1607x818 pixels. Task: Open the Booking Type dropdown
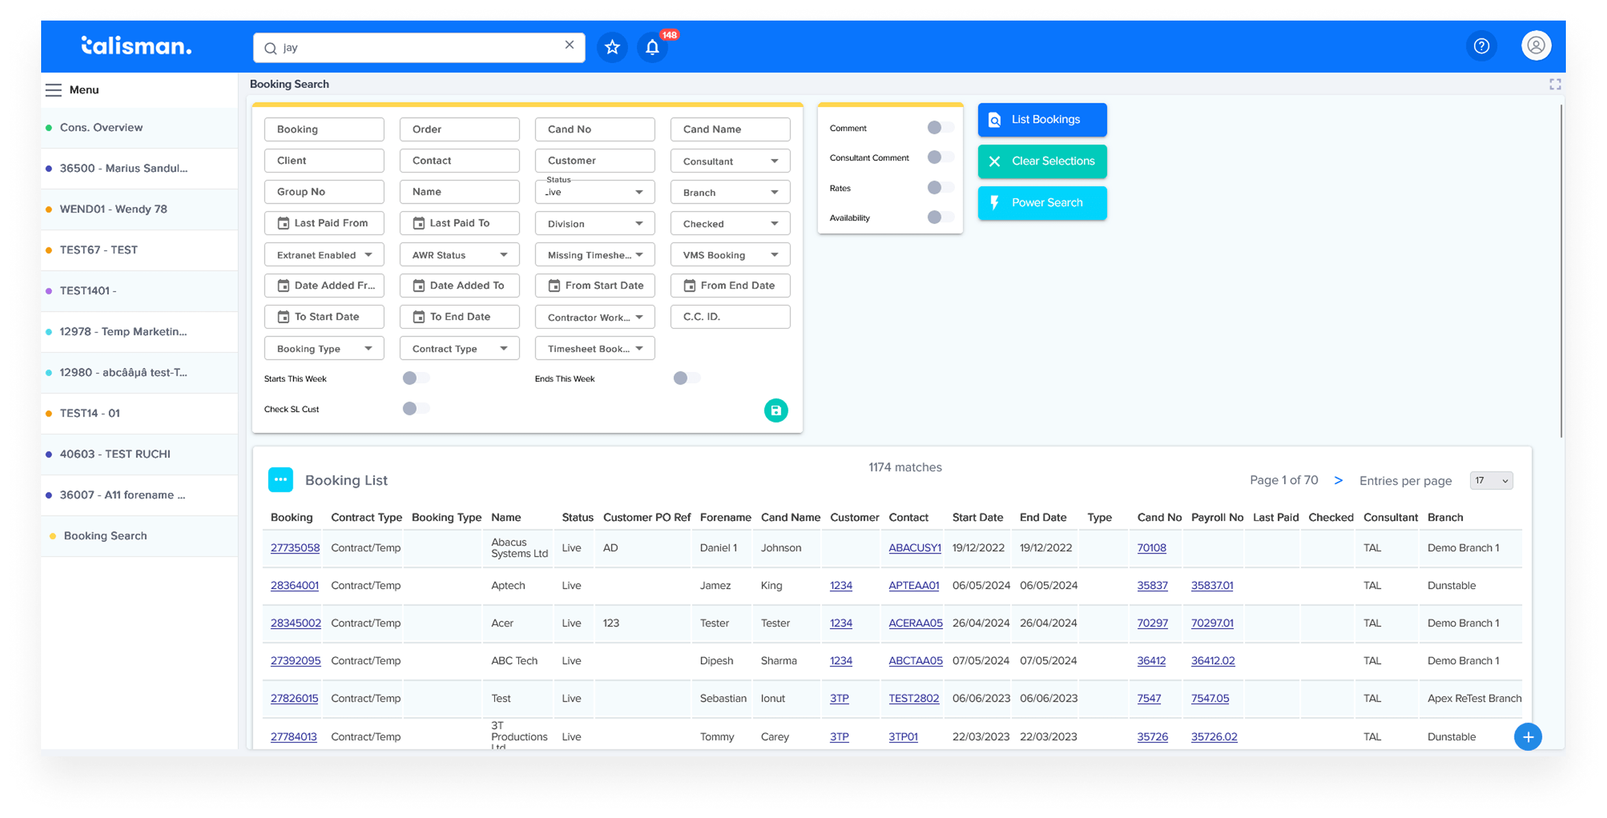pyautogui.click(x=324, y=349)
